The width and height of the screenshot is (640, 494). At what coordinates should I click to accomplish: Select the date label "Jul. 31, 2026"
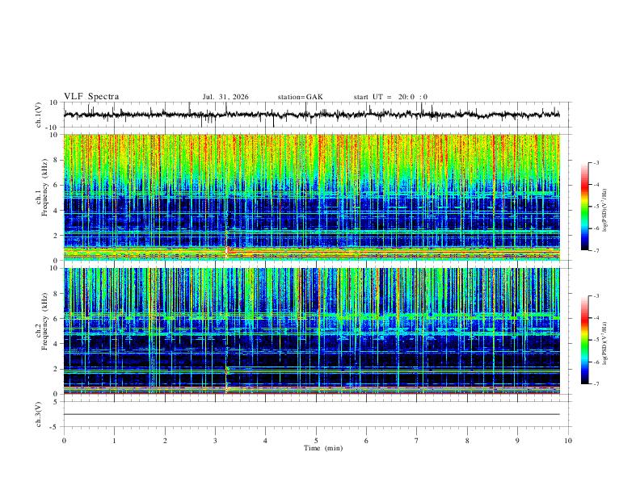coord(225,97)
